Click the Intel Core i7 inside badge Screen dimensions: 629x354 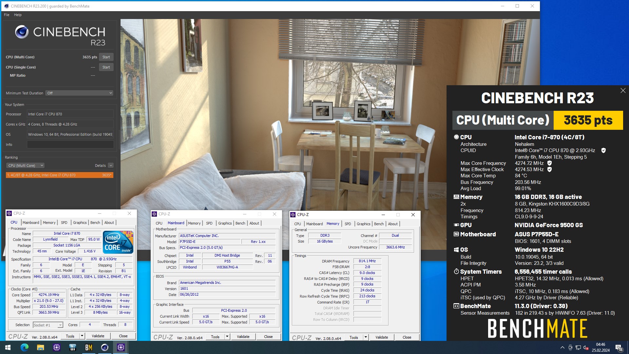(x=118, y=242)
